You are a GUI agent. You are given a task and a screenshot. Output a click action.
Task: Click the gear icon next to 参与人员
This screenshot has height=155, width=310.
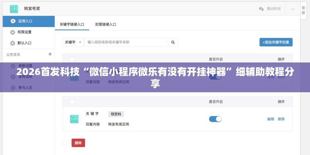pyautogui.click(x=13, y=88)
